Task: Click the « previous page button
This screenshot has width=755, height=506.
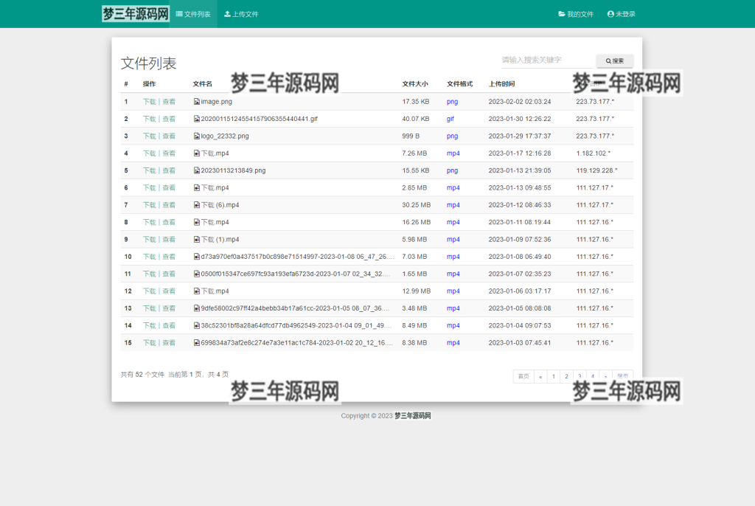Action: pos(540,376)
